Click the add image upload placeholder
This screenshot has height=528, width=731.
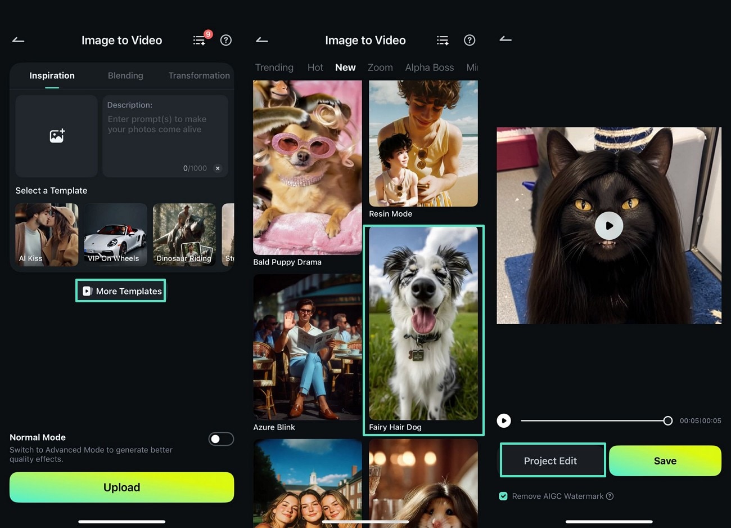56,136
